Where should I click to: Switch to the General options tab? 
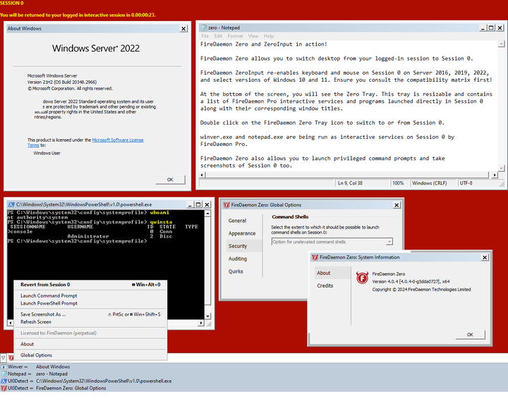tap(244, 221)
